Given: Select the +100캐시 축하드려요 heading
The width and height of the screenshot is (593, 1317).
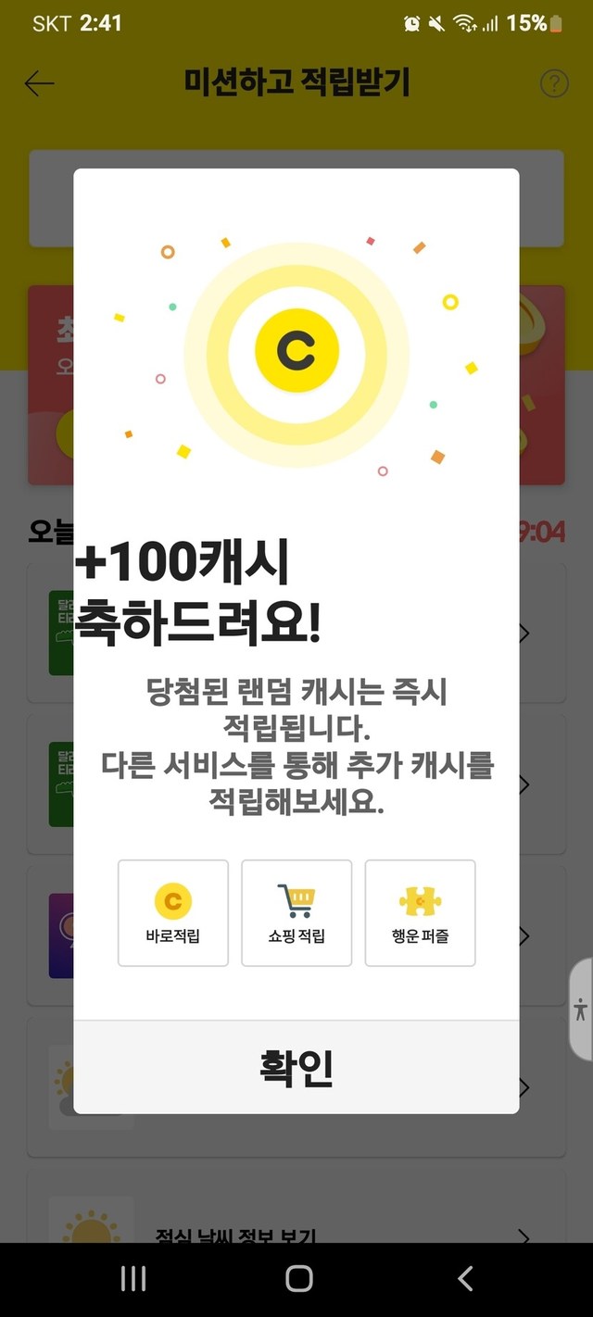Looking at the screenshot, I should click(197, 593).
